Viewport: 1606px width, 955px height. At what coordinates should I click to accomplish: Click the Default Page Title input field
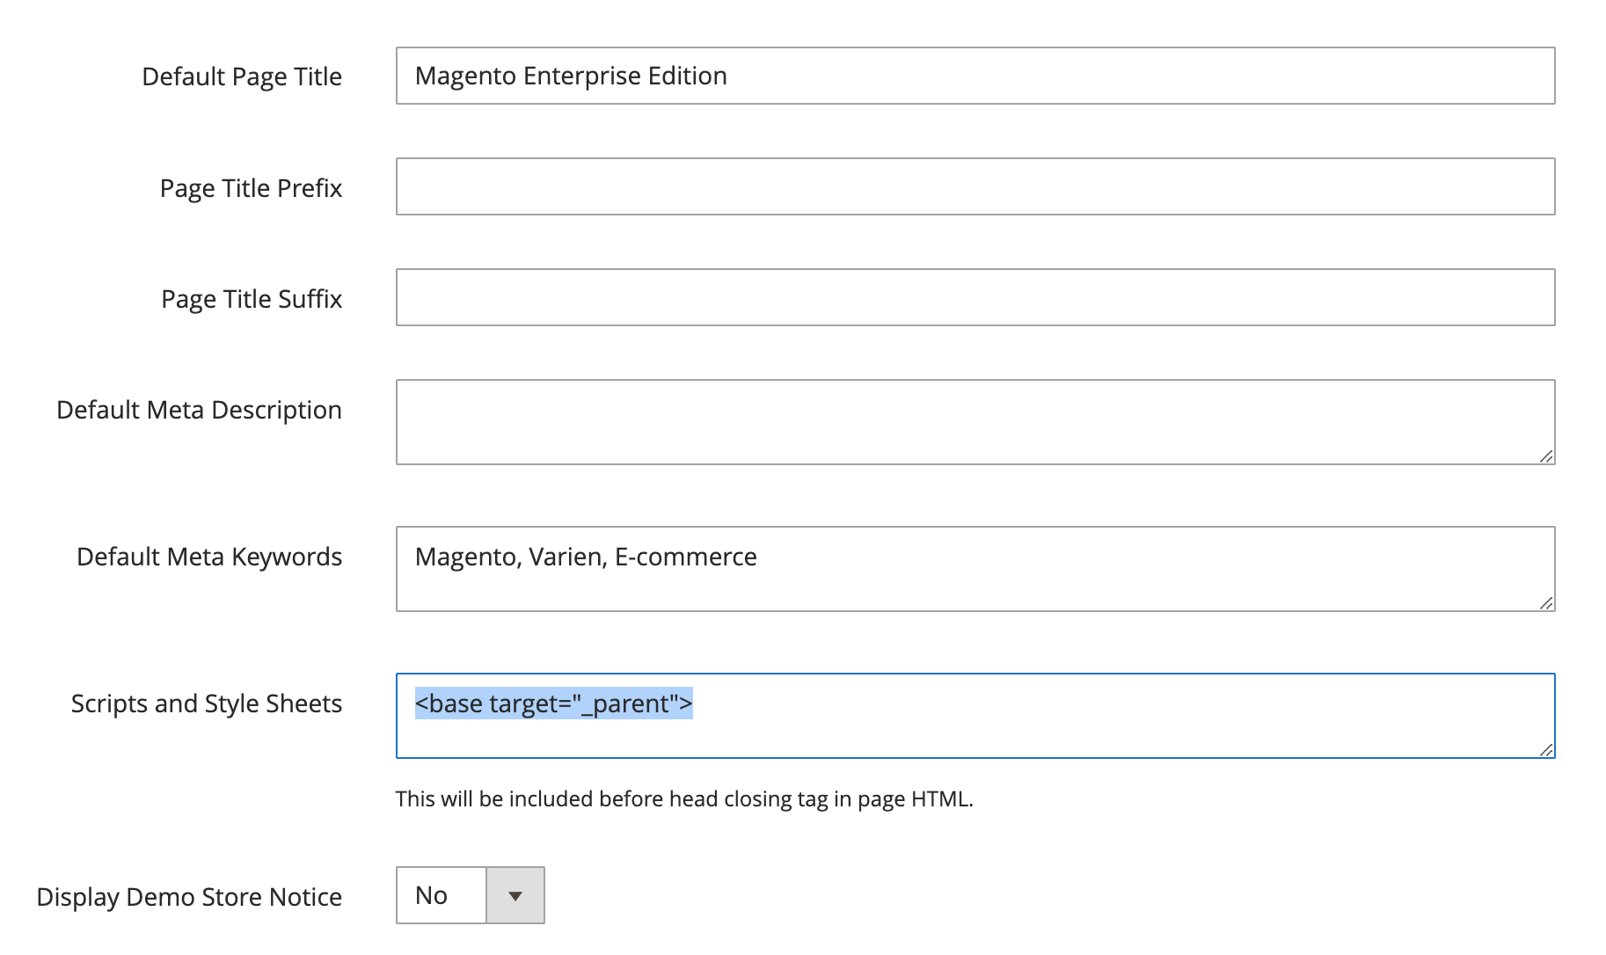pos(975,76)
